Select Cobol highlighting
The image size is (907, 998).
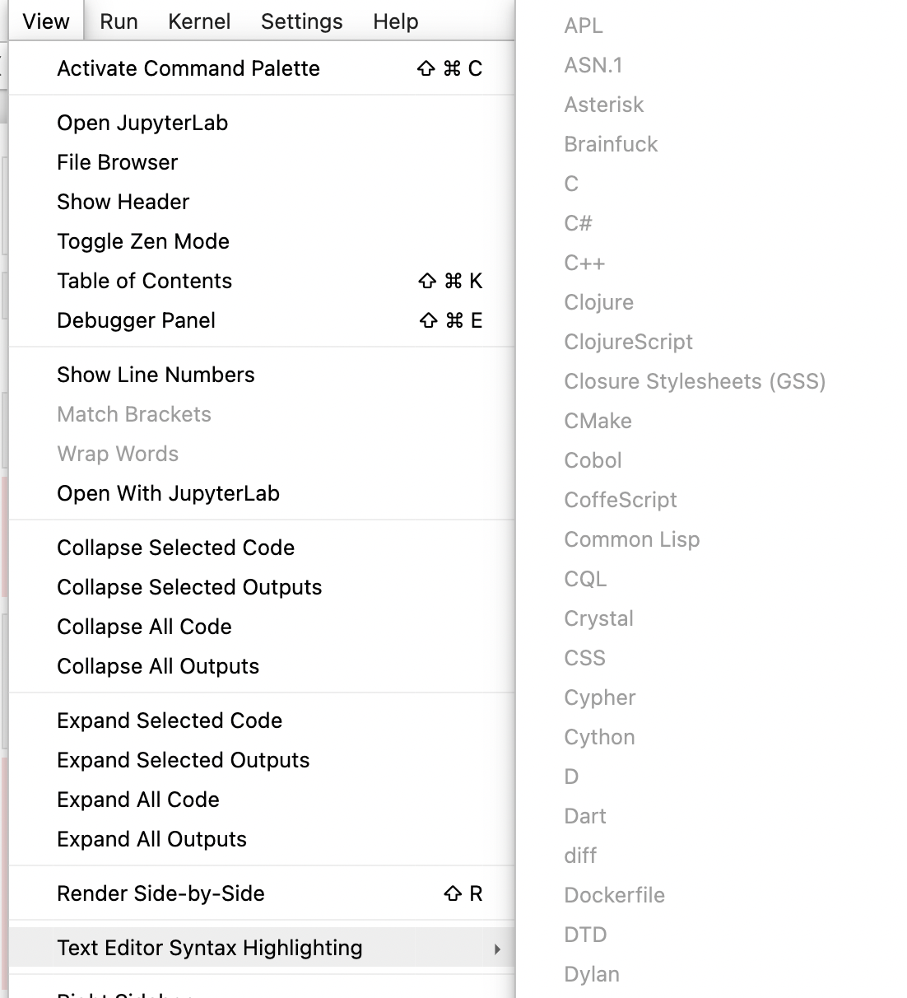(x=593, y=460)
